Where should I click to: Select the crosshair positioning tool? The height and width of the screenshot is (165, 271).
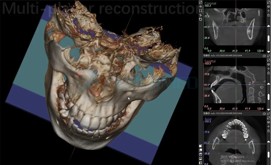[201, 6]
